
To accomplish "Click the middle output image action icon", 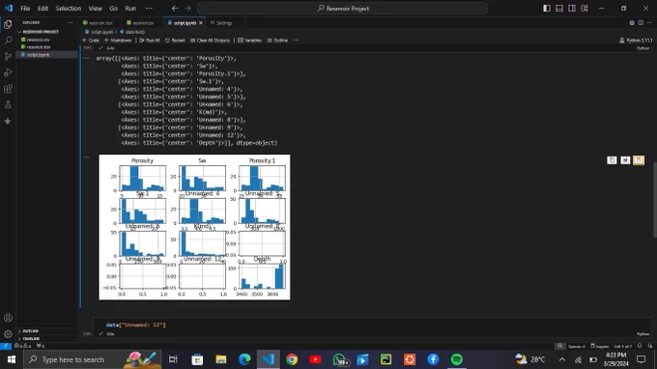I will [625, 160].
